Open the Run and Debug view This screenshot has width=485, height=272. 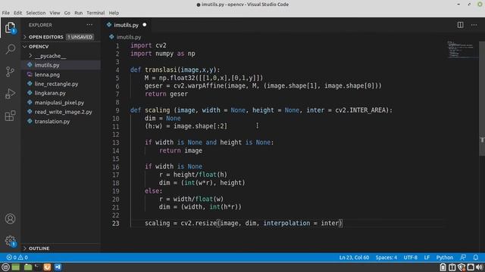point(10,94)
